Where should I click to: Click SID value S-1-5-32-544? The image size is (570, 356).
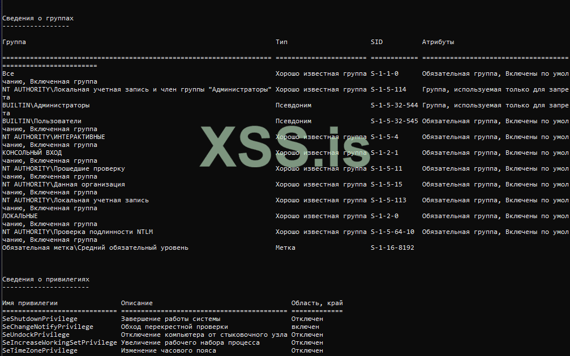click(395, 105)
